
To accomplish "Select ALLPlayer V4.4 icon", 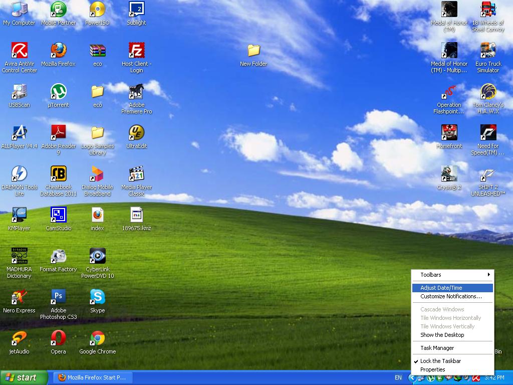I will [19, 136].
